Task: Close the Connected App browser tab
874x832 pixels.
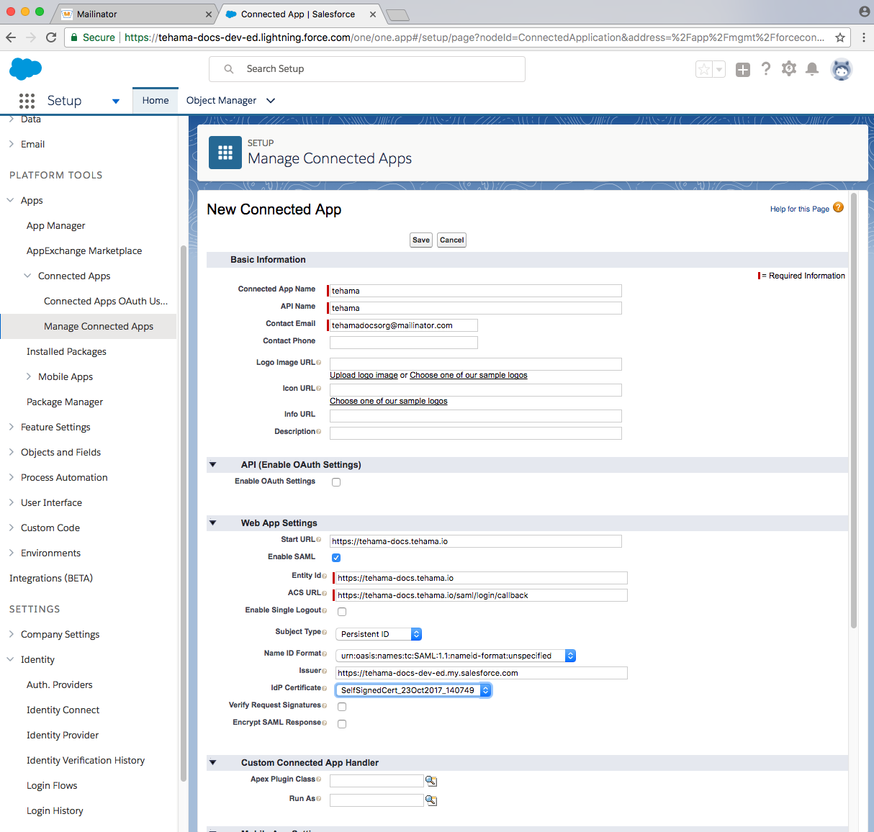Action: (x=372, y=14)
